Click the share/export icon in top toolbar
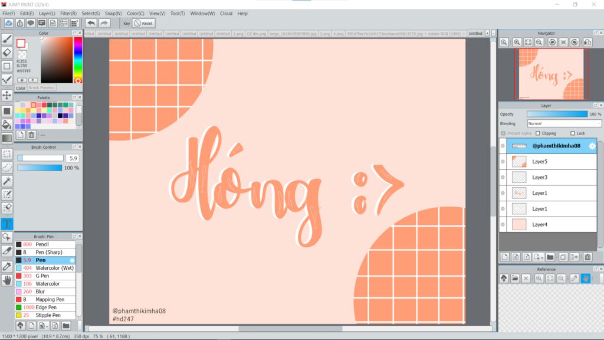Image resolution: width=604 pixels, height=340 pixels. 19,23
